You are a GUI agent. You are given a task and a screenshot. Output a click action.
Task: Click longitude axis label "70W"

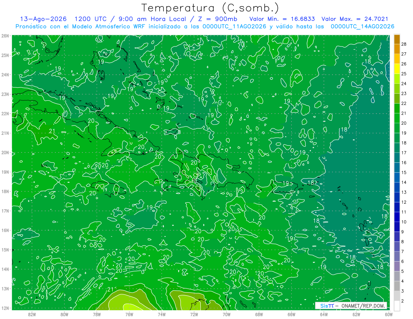[226, 314]
